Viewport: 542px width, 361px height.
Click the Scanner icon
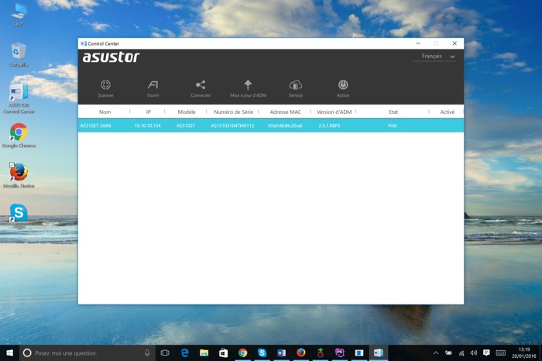105,85
